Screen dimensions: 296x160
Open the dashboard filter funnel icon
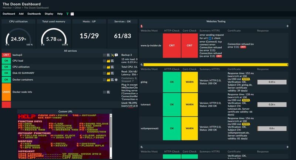click(67, 14)
